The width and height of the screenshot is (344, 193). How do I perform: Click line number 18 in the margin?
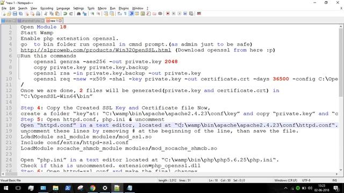(x=9, y=125)
